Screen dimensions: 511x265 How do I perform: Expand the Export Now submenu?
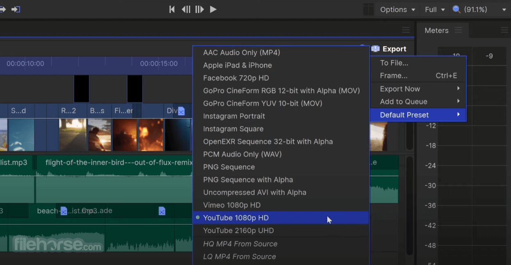pyautogui.click(x=418, y=89)
